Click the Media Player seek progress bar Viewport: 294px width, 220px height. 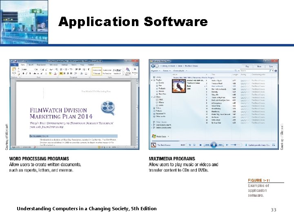point(214,141)
